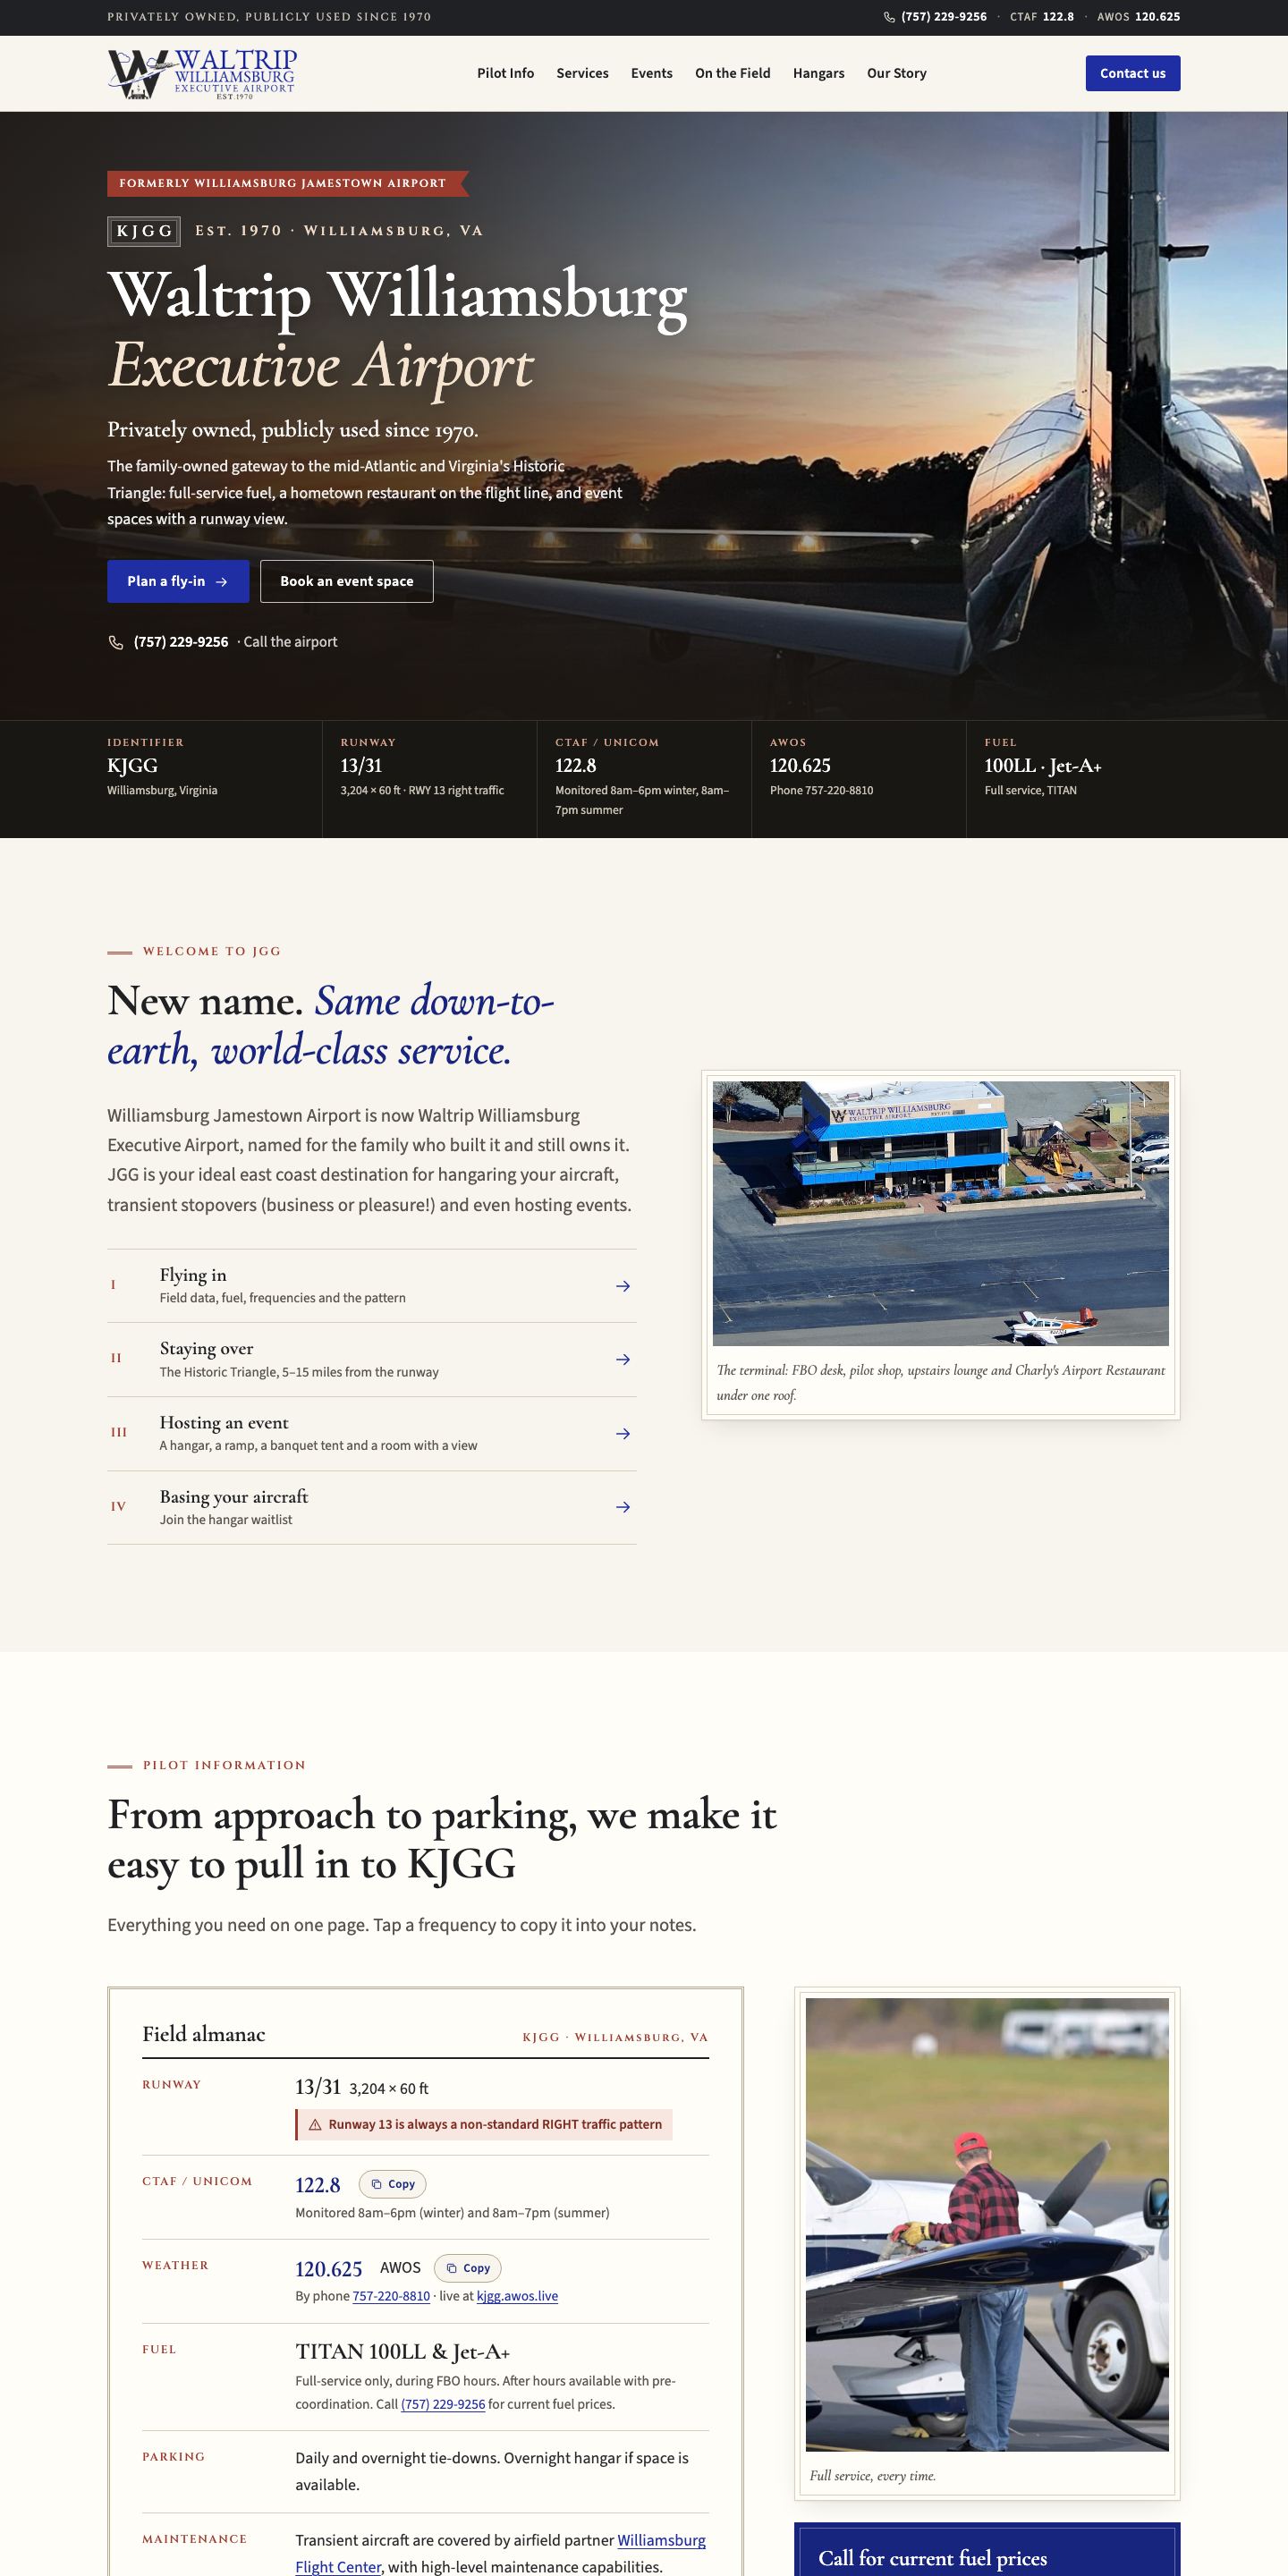Click the arrow on Staying over row
Screen dimensions: 1288x2576
coord(622,1360)
